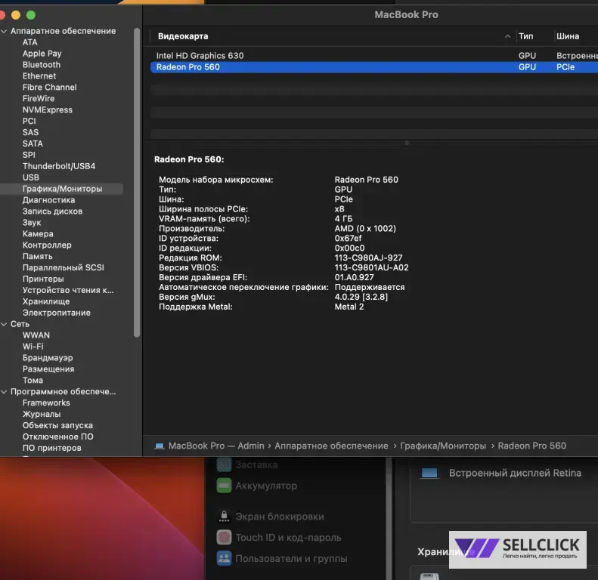Select ATA in the sidebar
The width and height of the screenshot is (598, 580).
29,42
